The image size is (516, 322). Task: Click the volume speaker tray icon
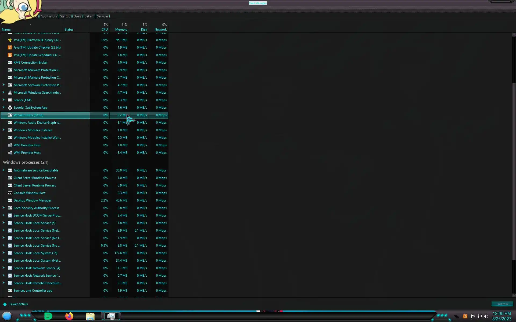(486, 316)
